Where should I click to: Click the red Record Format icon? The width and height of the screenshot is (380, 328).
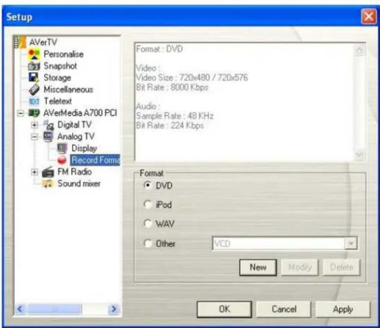point(62,160)
